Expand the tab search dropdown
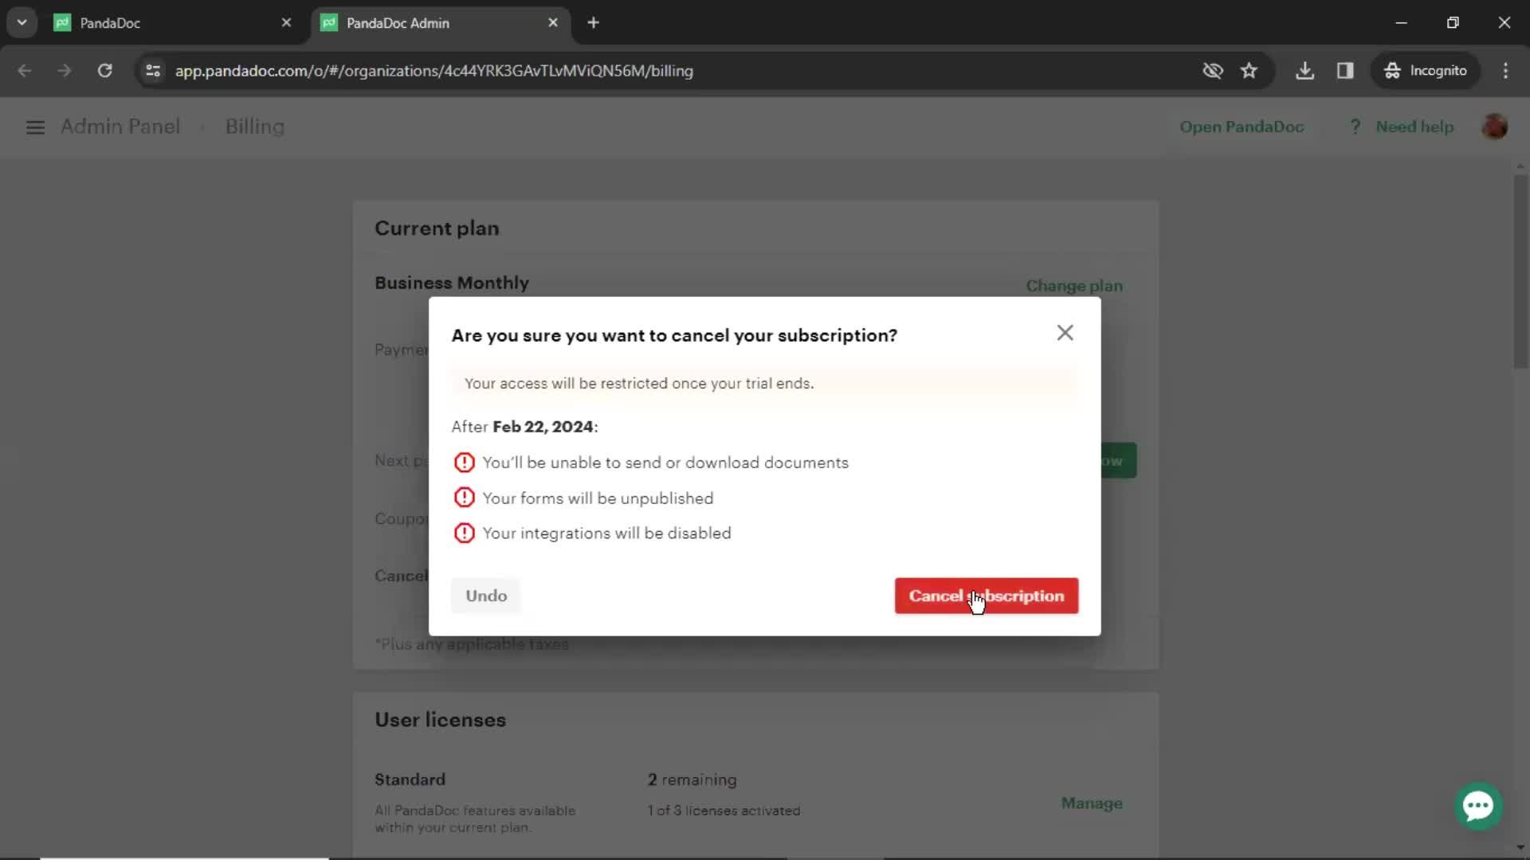Screen dimensions: 1530x860 coord(22,23)
